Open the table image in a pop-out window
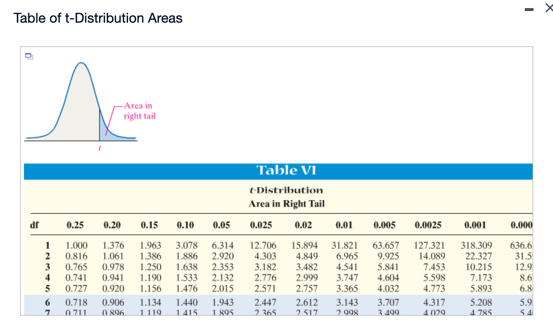Screen dimensions: 553x331 point(29,56)
